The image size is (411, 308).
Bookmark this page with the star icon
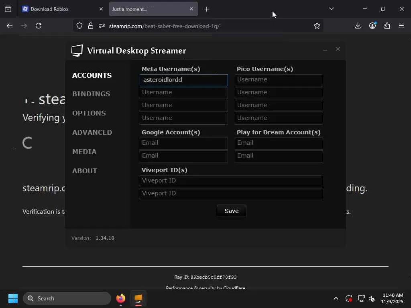tap(317, 26)
